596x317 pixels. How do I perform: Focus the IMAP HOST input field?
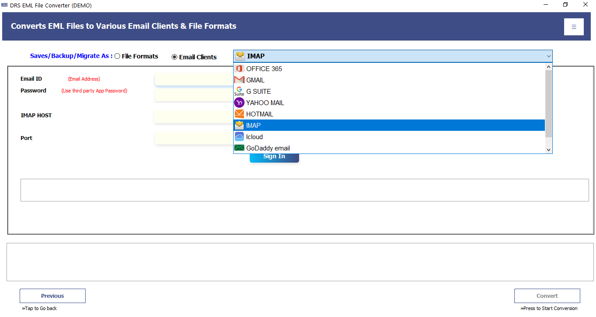tap(194, 117)
